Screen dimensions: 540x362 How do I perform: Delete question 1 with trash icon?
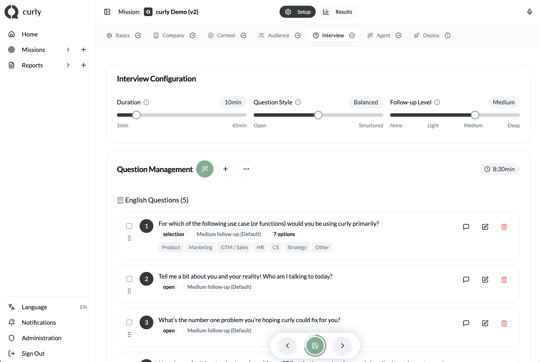pyautogui.click(x=504, y=227)
